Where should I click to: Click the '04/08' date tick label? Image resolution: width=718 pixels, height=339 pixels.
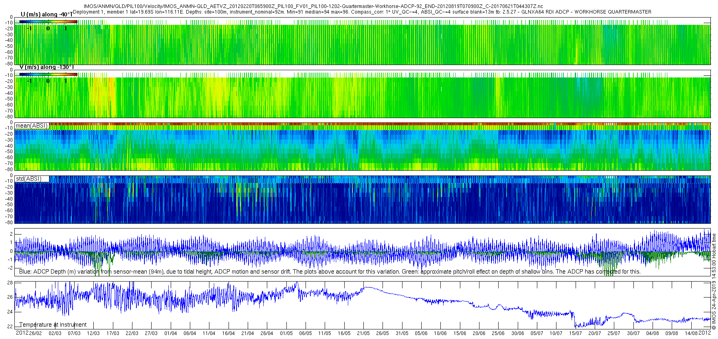pos(653,333)
